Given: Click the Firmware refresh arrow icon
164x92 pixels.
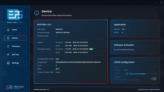Looking at the screenshot, I should tap(8, 46).
